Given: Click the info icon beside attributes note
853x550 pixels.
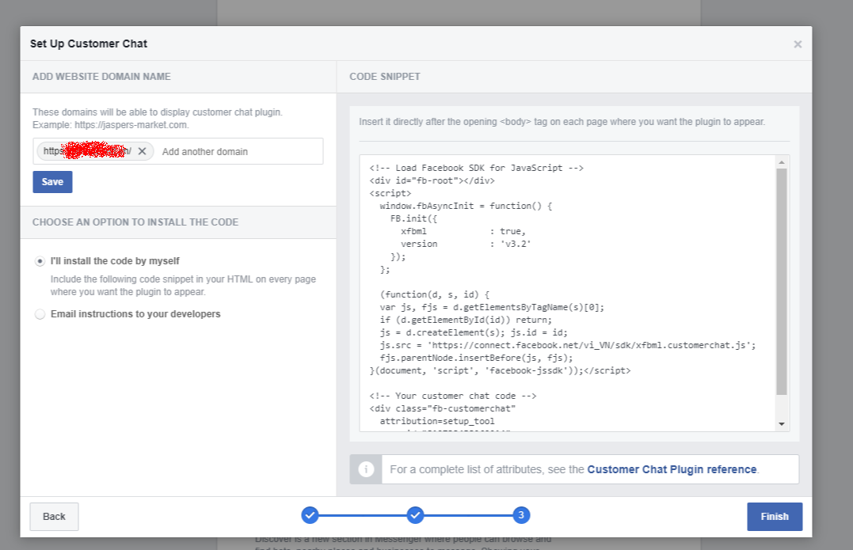Looking at the screenshot, I should click(366, 469).
